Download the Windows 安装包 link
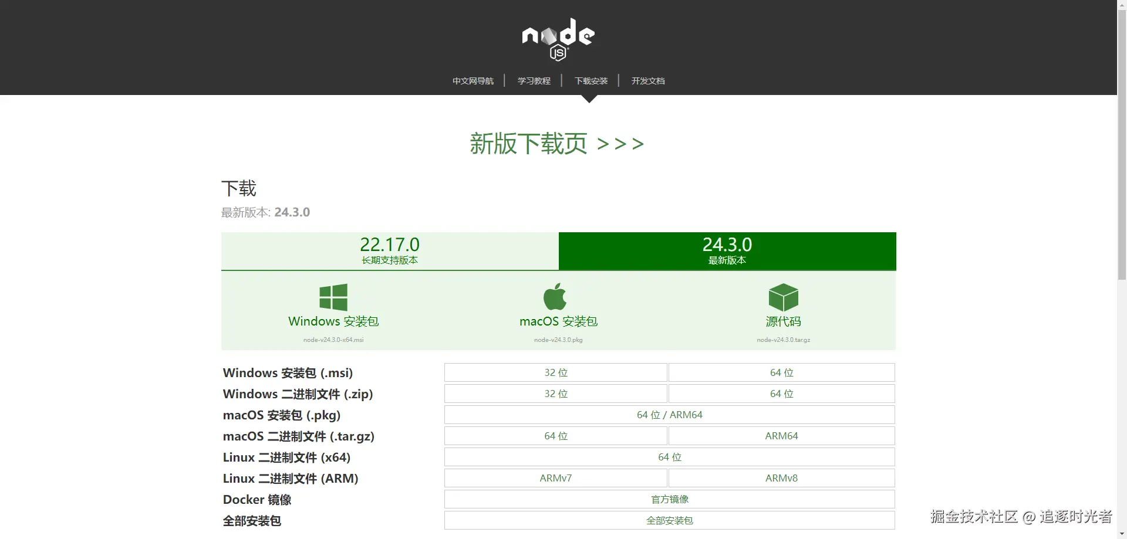Image resolution: width=1127 pixels, height=539 pixels. click(333, 321)
